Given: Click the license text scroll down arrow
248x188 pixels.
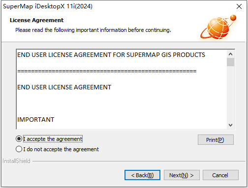Looking at the screenshot, I should pyautogui.click(x=230, y=125).
